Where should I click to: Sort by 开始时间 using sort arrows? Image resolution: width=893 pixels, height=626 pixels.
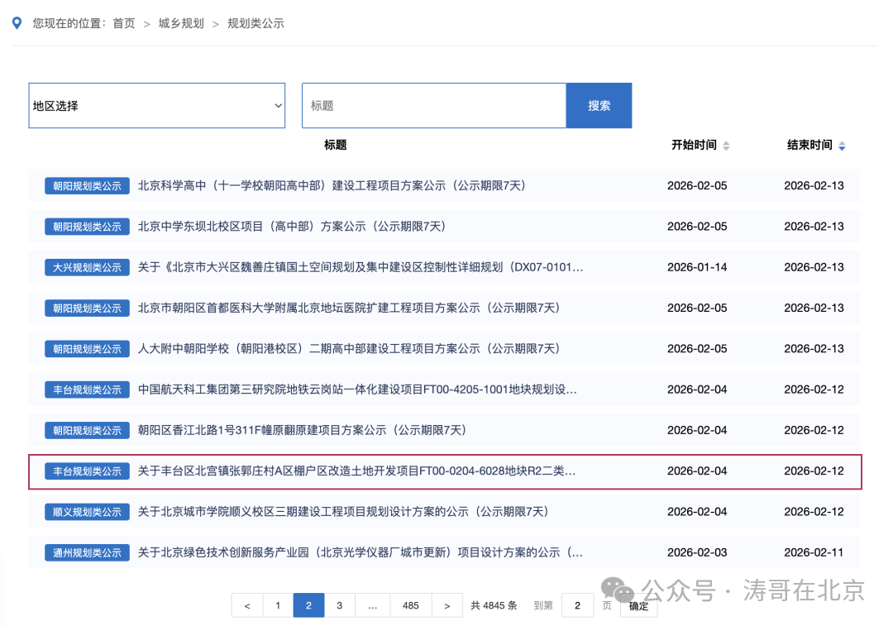pyautogui.click(x=726, y=146)
